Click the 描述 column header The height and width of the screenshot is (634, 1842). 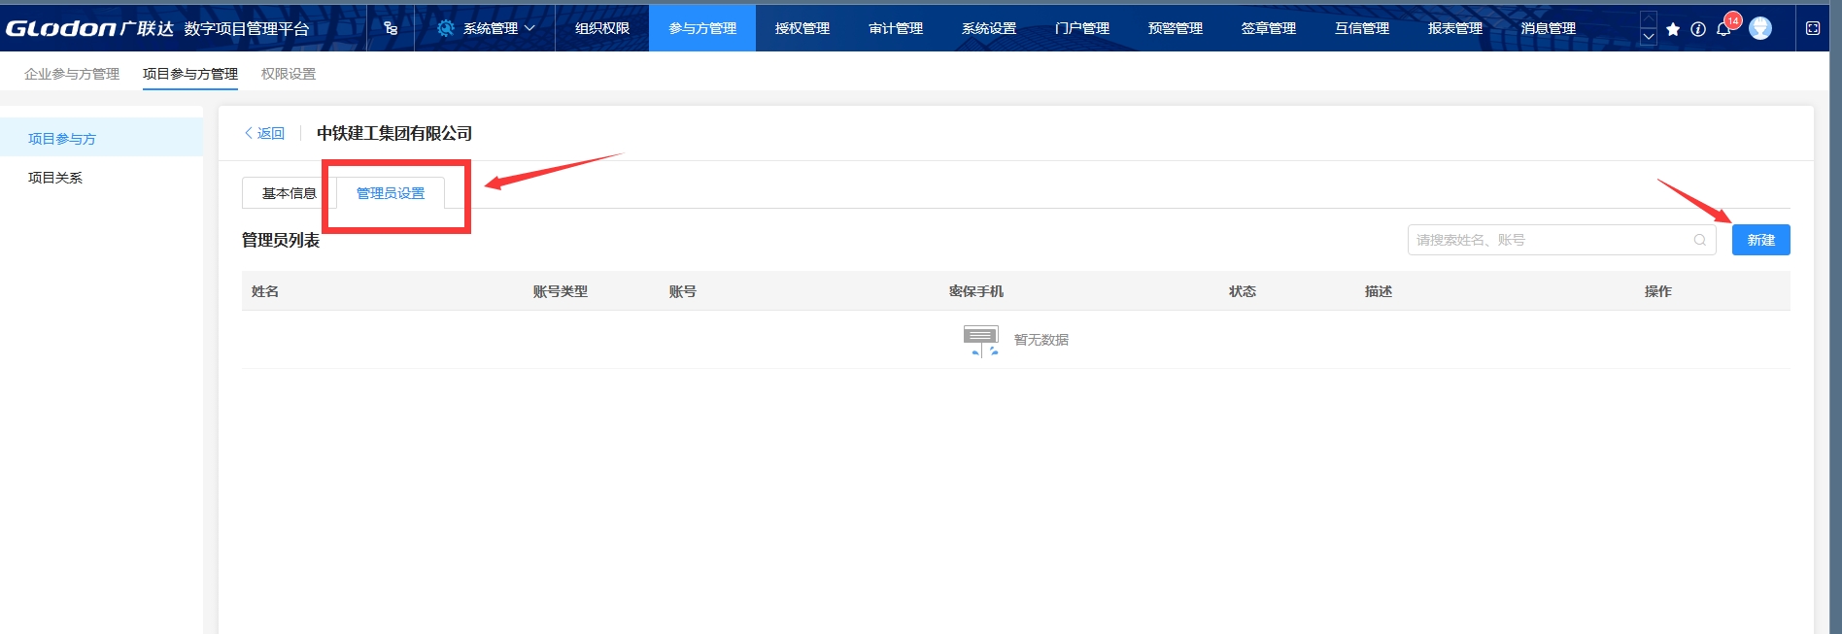point(1379,291)
